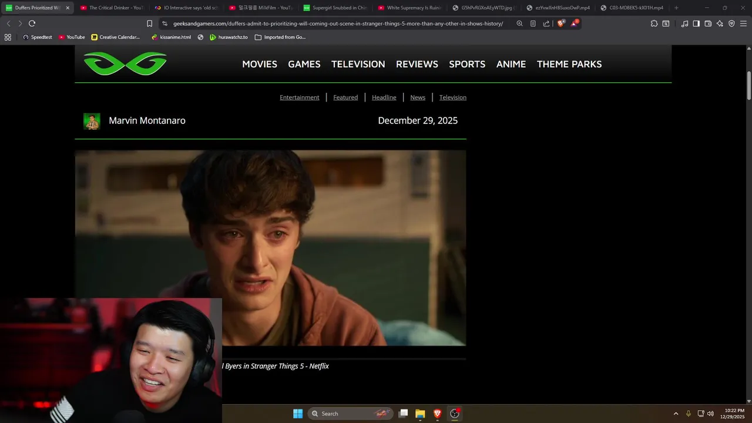Screen dimensions: 752x423
Task: Switch to the C03-MDBEK5-kX01H.mp4 tab
Action: tap(634, 8)
